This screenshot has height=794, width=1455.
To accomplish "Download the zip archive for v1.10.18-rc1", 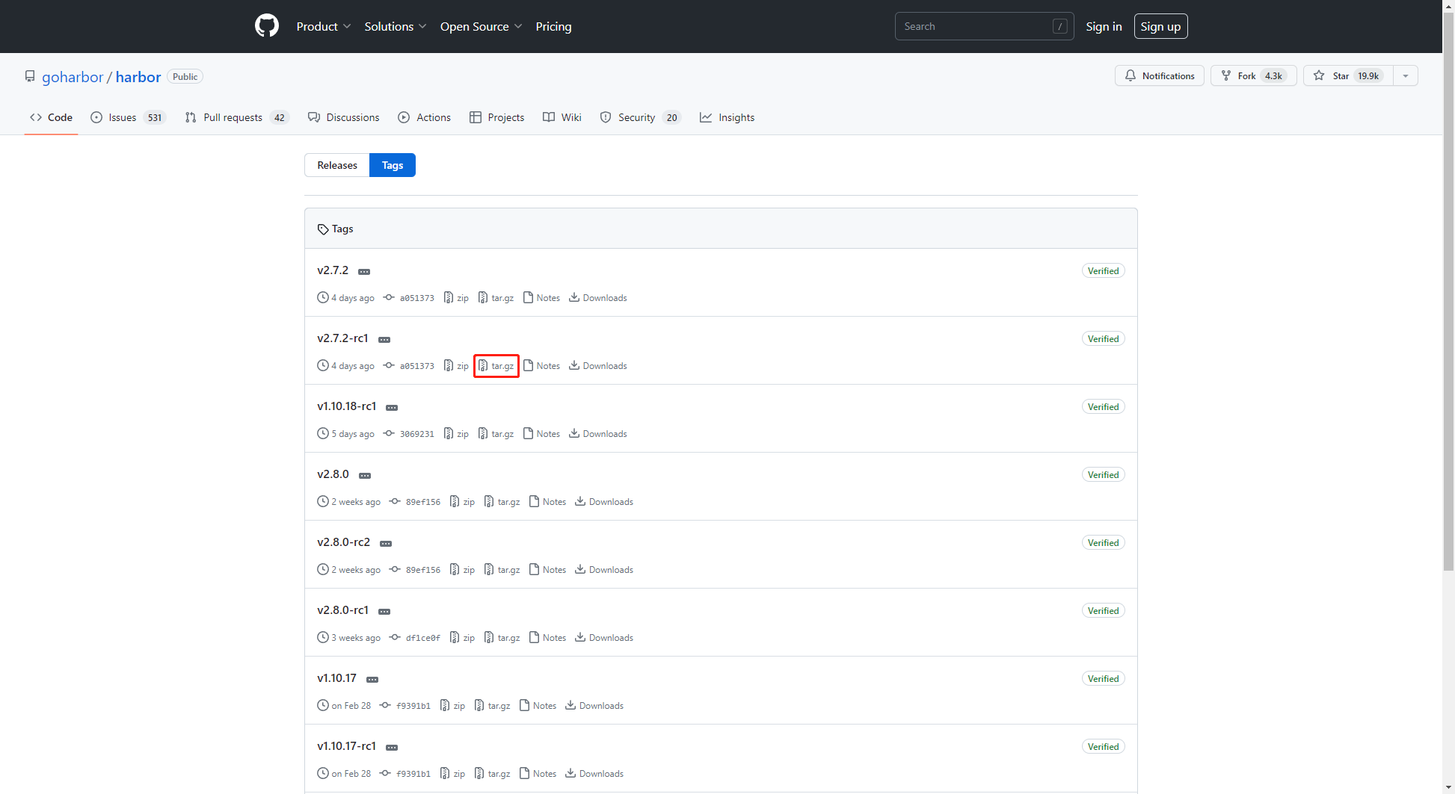I will [456, 434].
